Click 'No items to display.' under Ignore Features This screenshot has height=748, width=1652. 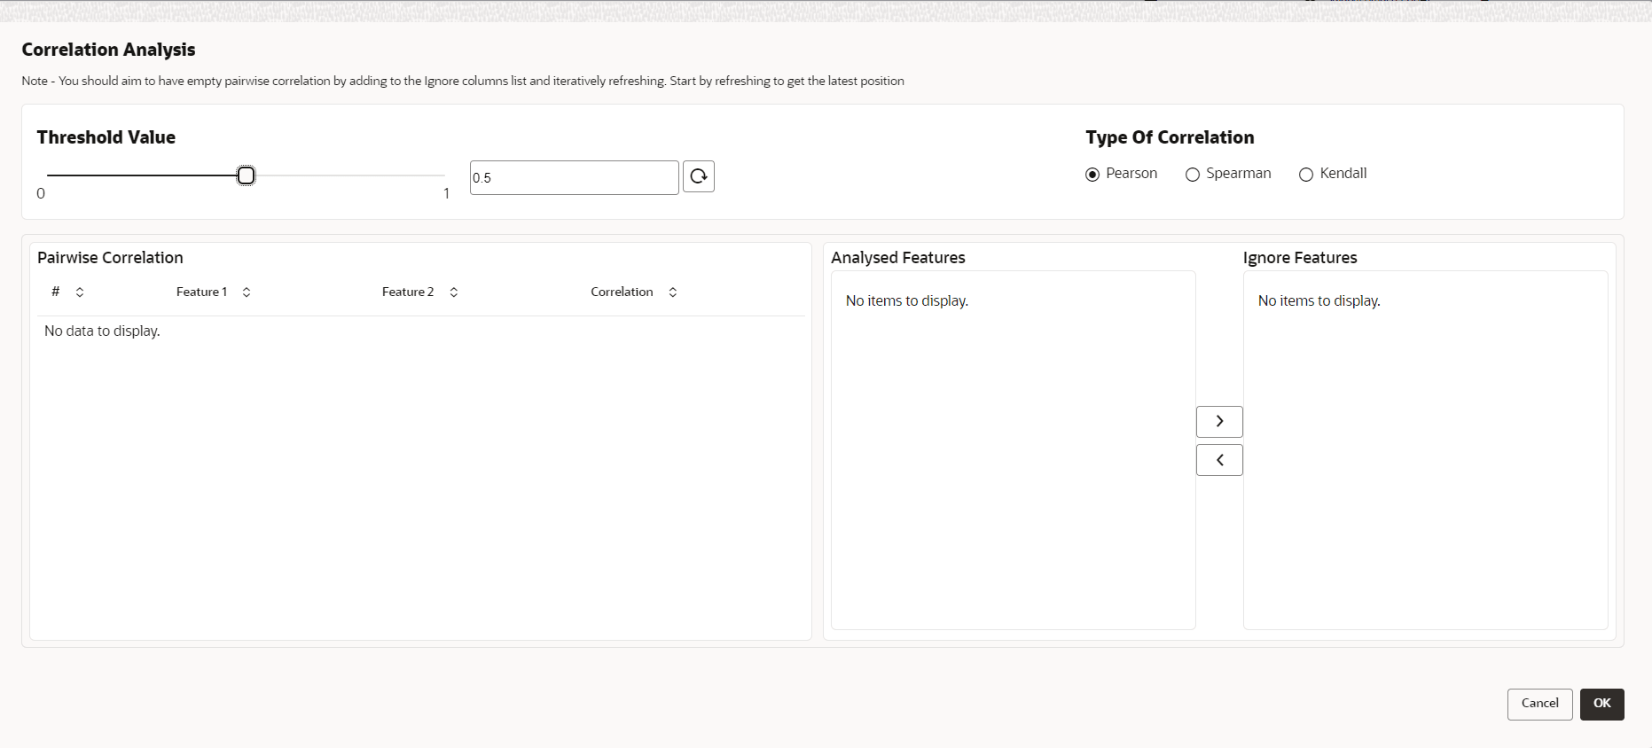pyautogui.click(x=1319, y=301)
